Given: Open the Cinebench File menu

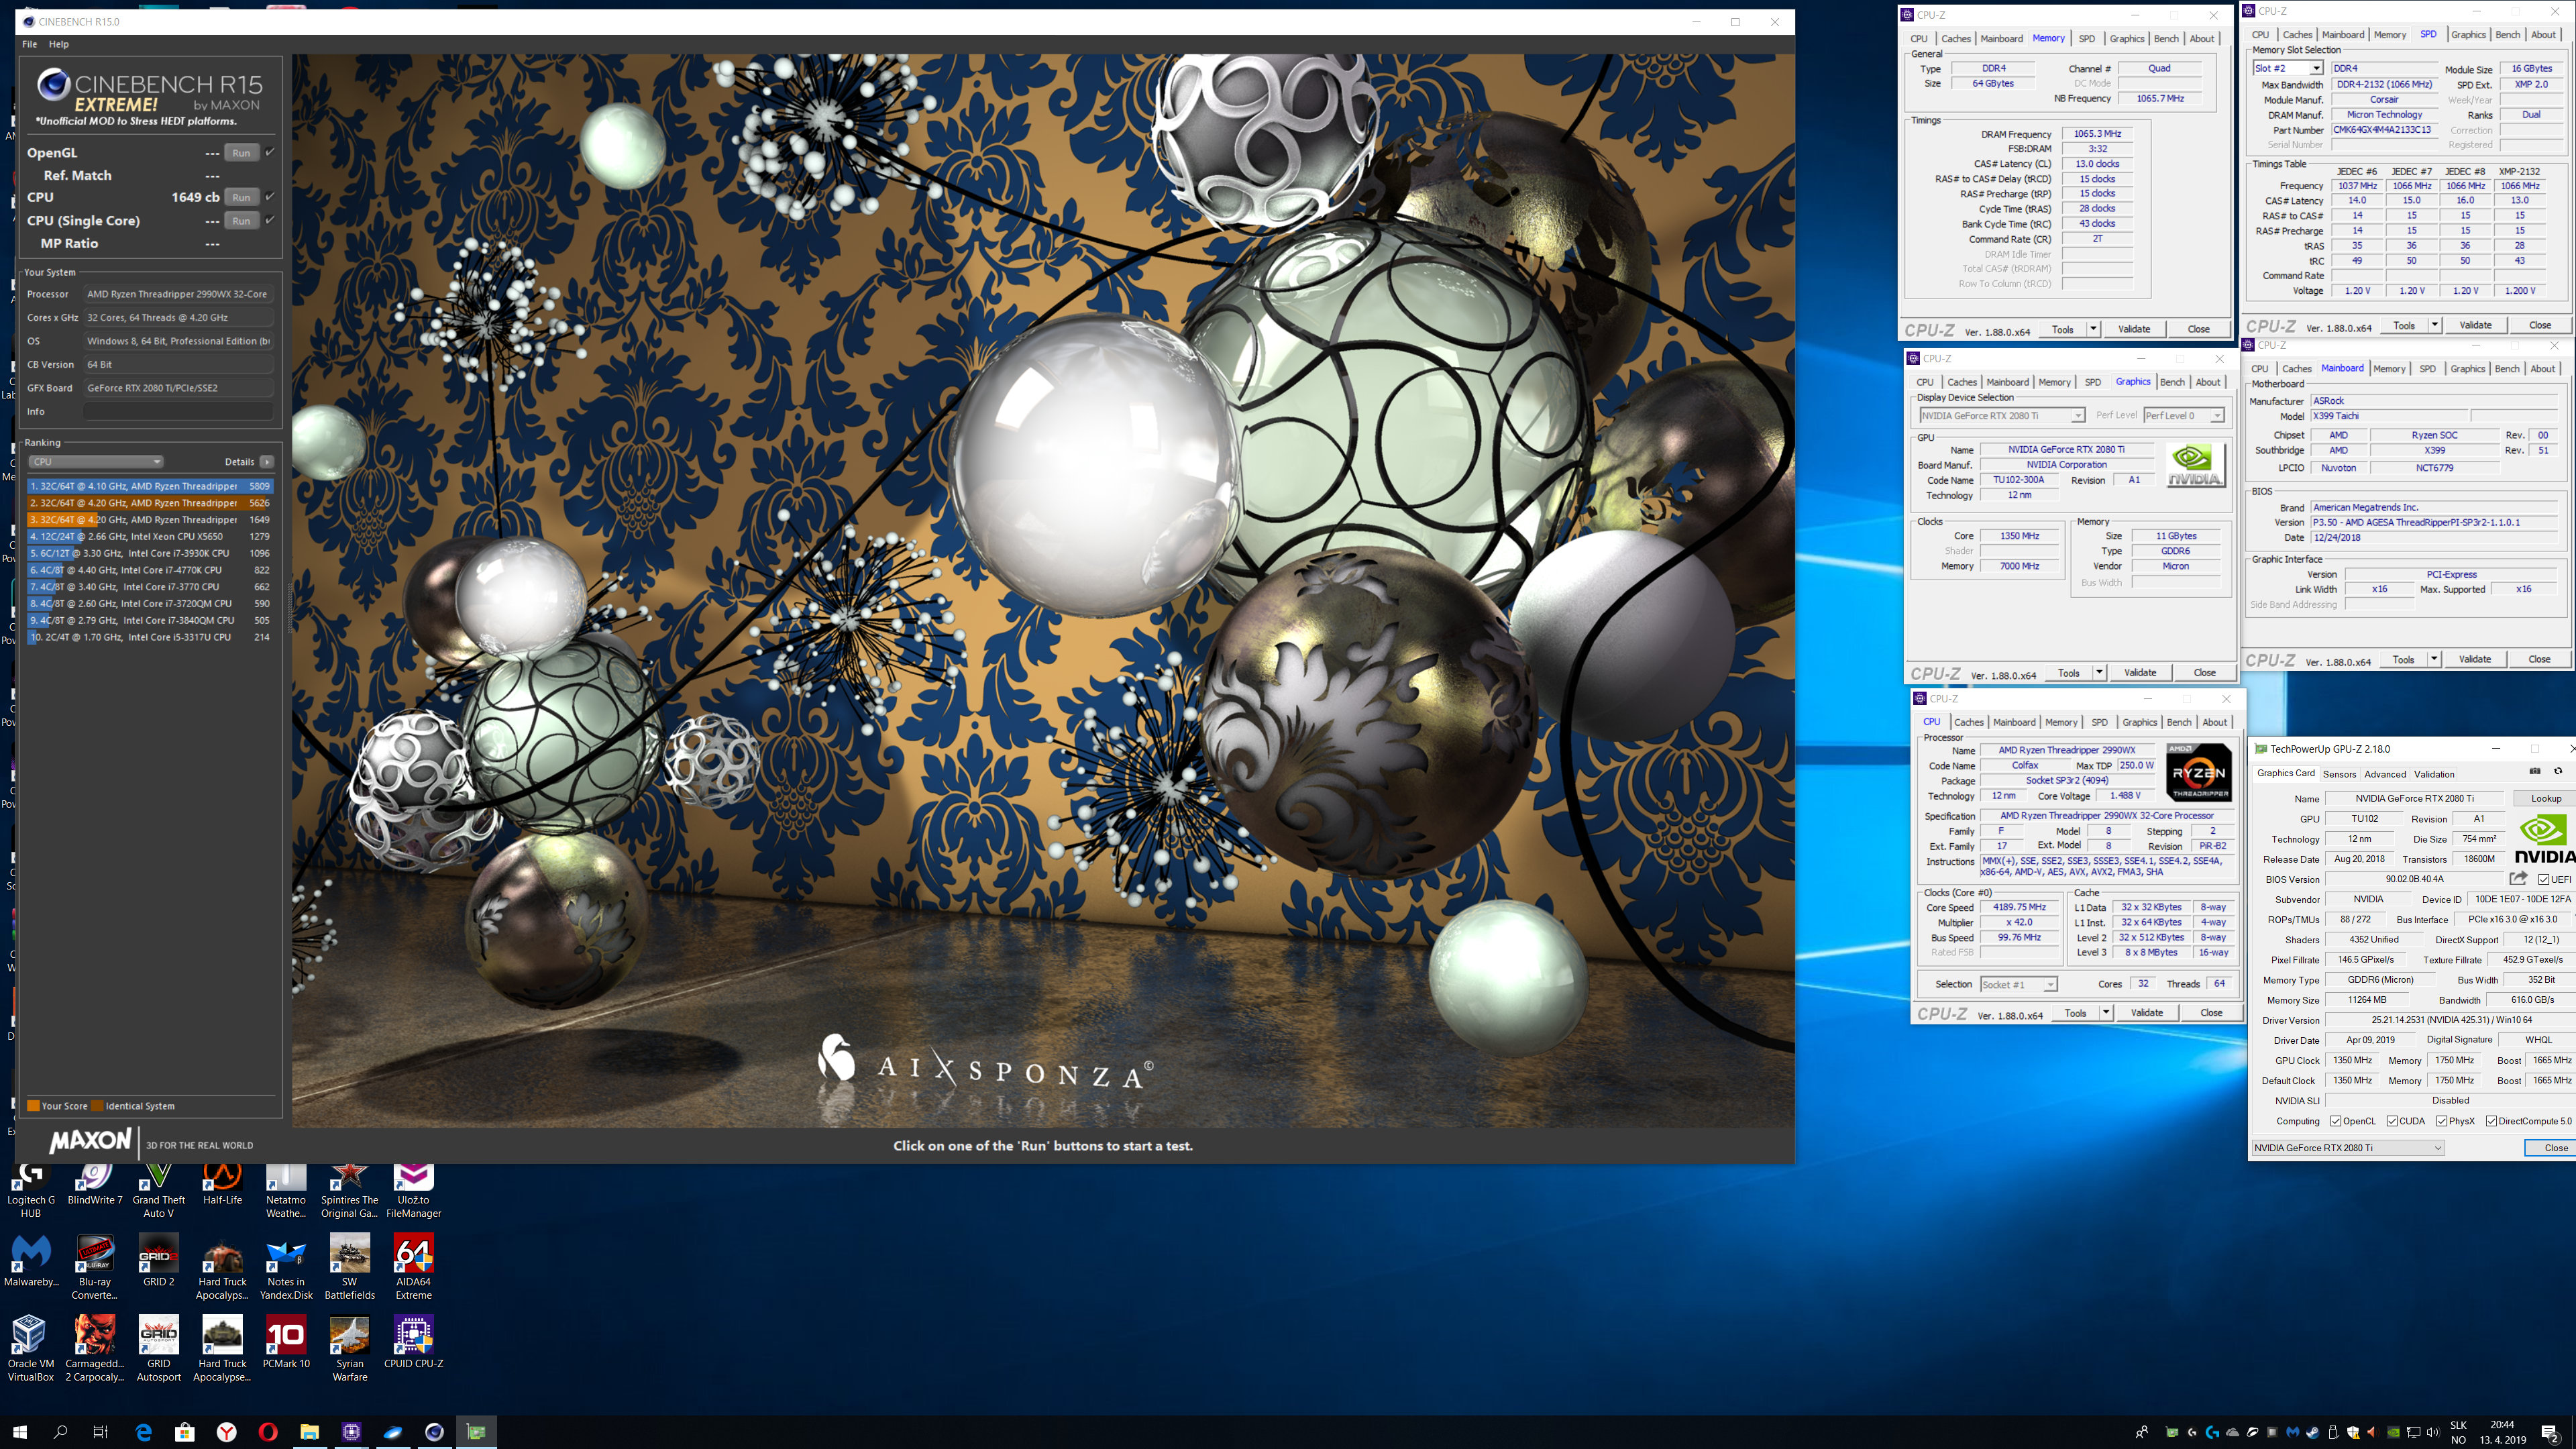Looking at the screenshot, I should tap(30, 44).
